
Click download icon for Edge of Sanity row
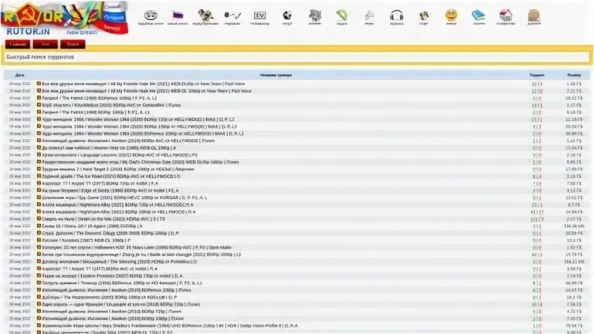(38, 191)
